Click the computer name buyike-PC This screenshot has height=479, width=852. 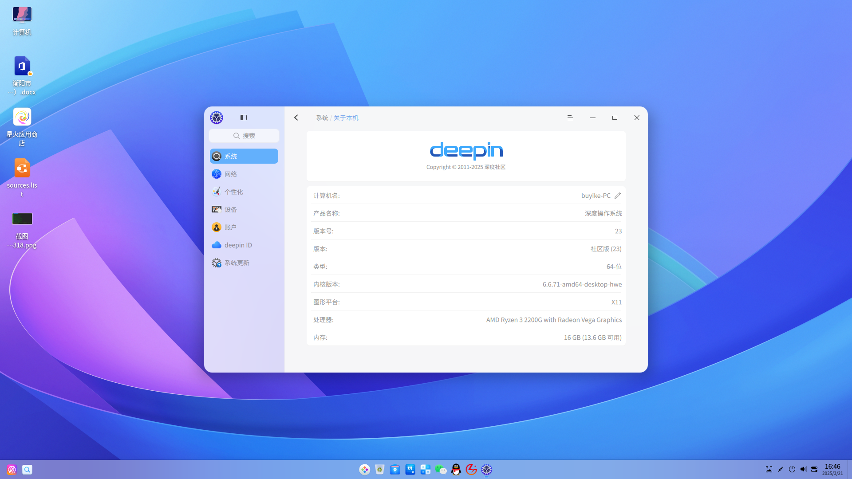(x=596, y=196)
